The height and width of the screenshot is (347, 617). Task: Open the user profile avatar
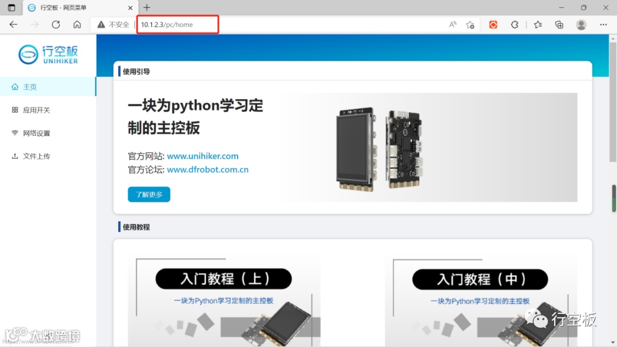581,25
